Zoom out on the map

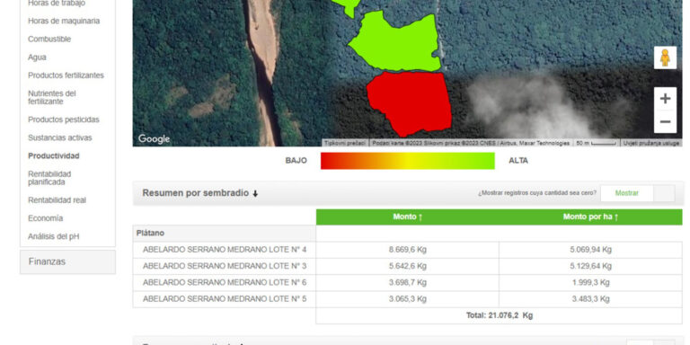pyautogui.click(x=665, y=121)
